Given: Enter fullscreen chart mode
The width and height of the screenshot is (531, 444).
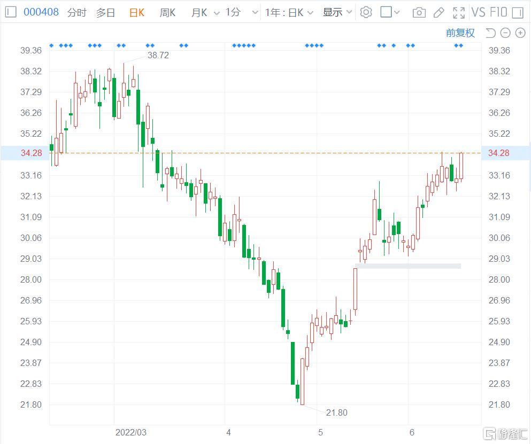Looking at the screenshot, I should click(x=458, y=13).
